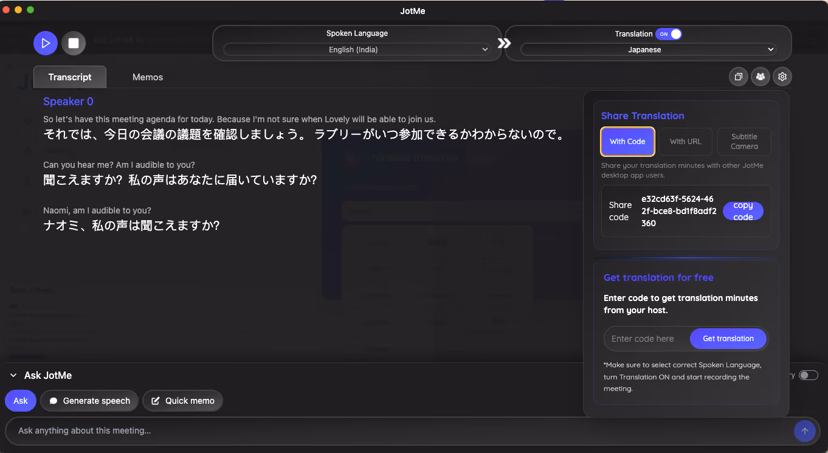Toggle the switch in the Ask JotMe header
The height and width of the screenshot is (453, 828).
(x=808, y=375)
